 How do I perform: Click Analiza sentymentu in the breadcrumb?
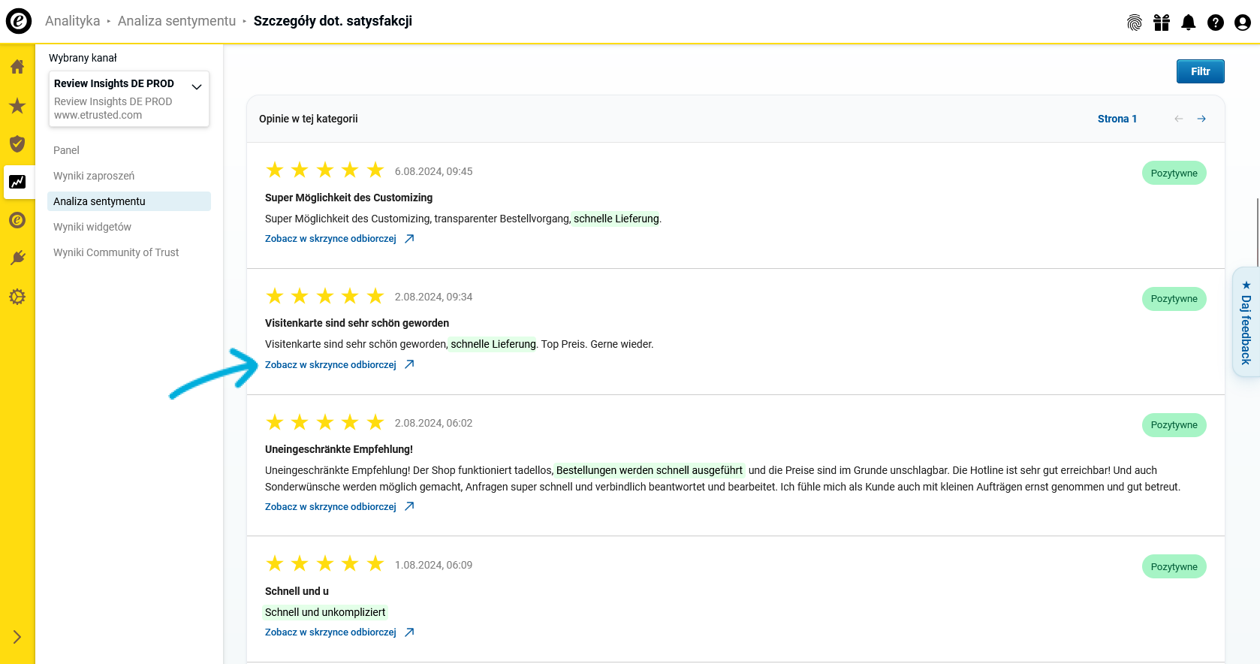(176, 21)
